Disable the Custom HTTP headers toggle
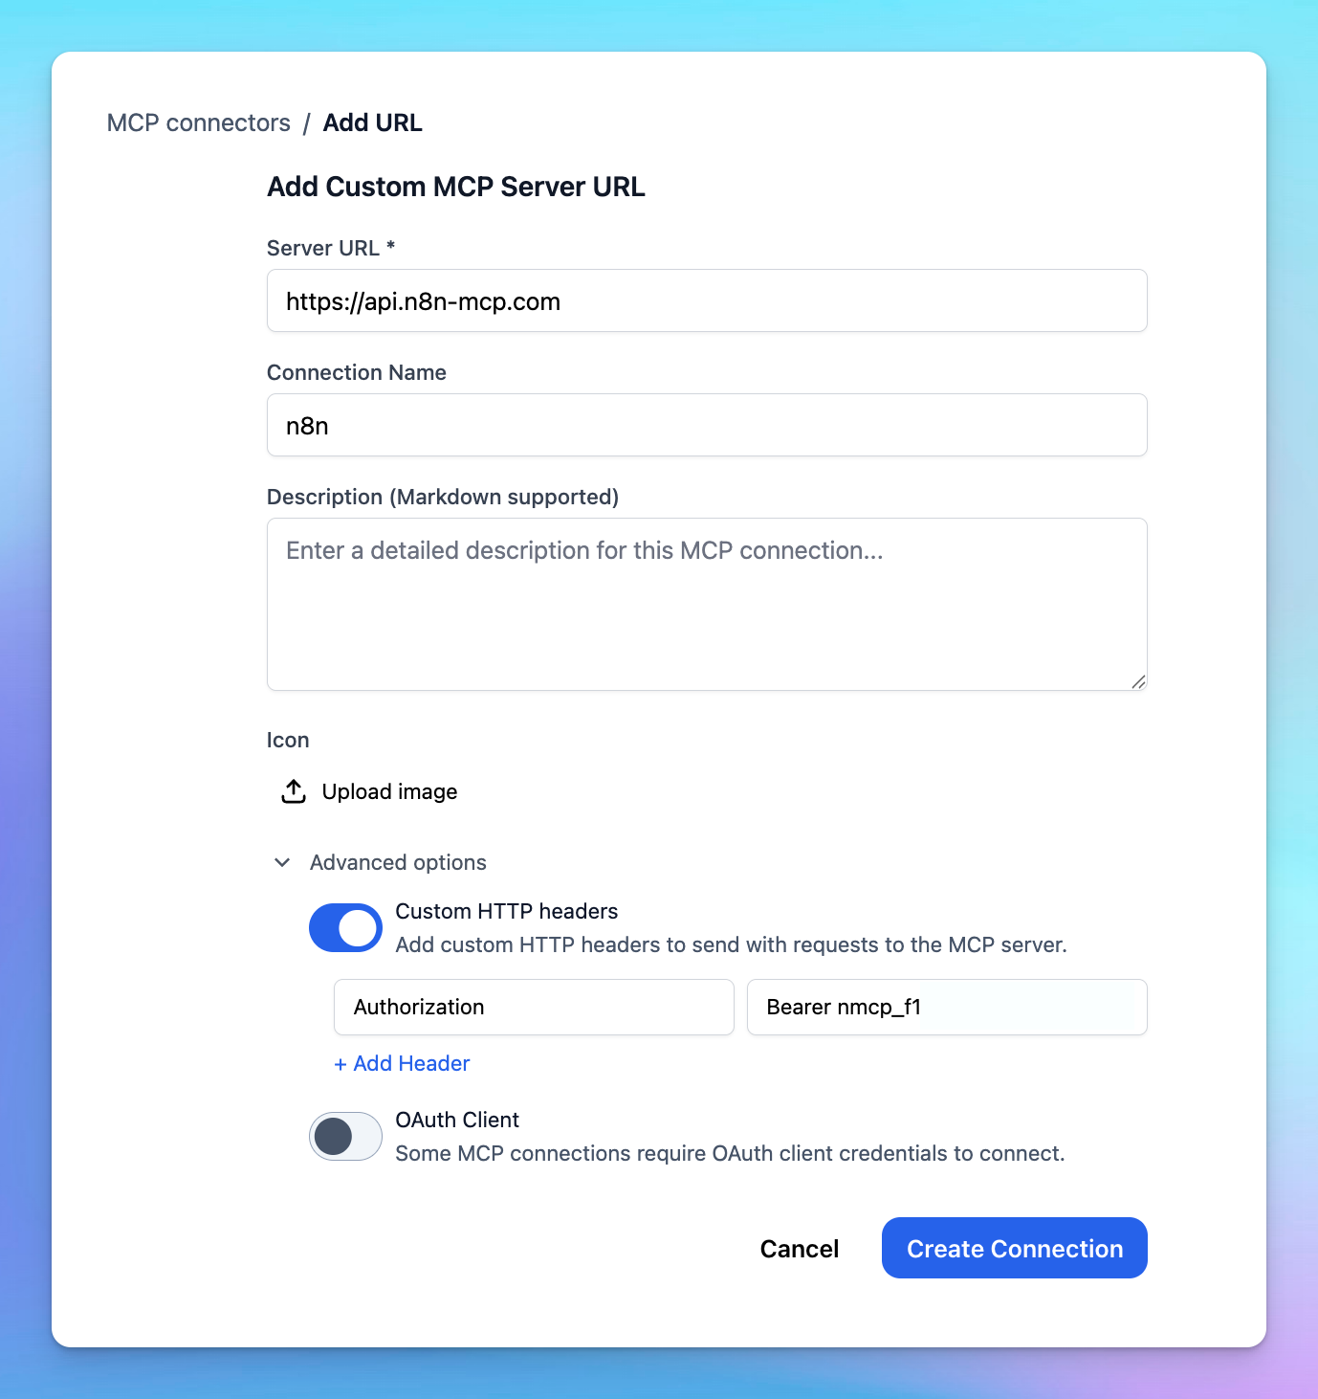 pos(345,927)
